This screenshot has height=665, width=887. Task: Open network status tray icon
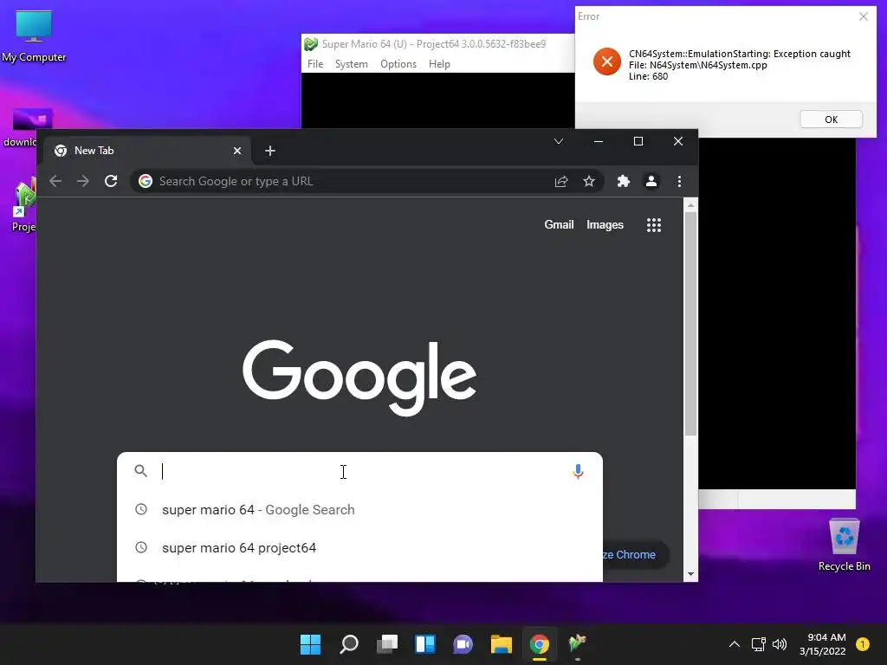tap(759, 644)
